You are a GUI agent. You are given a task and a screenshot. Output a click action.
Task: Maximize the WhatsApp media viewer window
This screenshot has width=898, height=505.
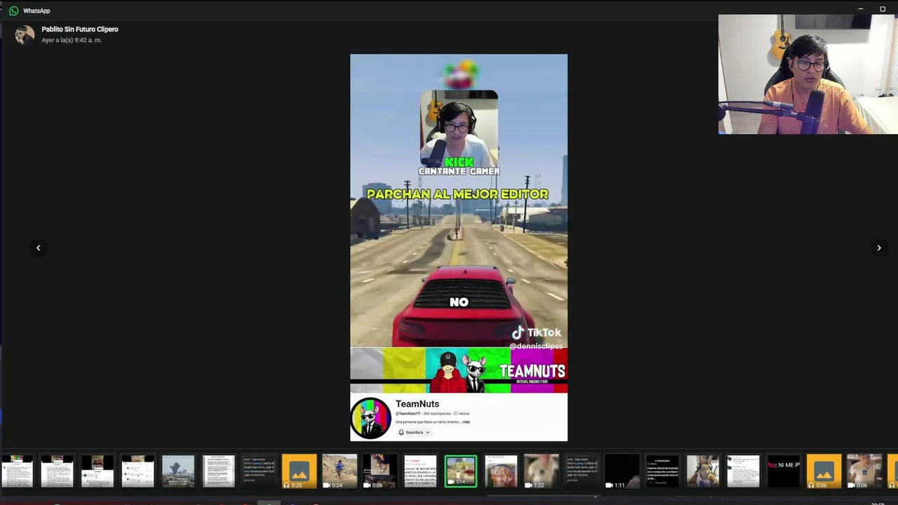pos(883,9)
